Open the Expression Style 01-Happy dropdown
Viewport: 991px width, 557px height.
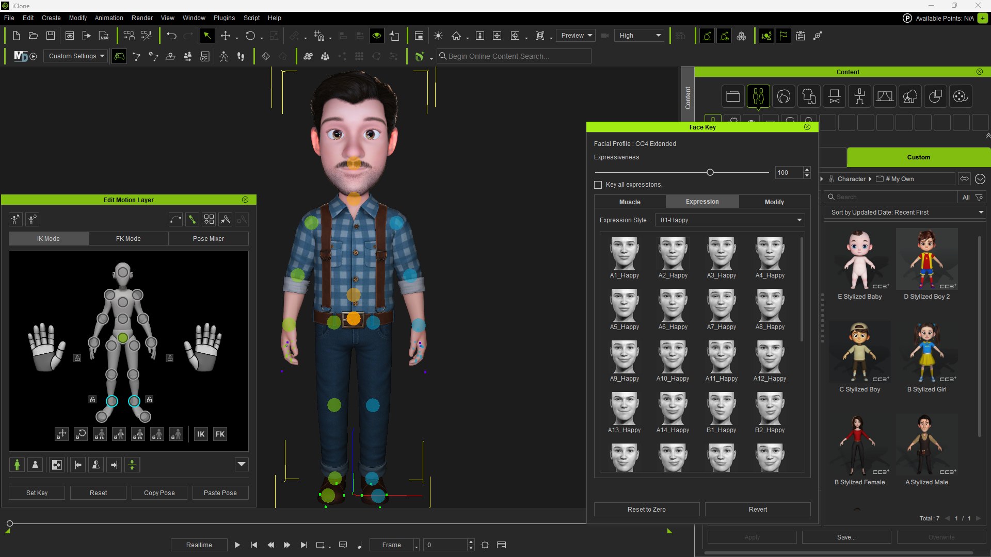730,220
